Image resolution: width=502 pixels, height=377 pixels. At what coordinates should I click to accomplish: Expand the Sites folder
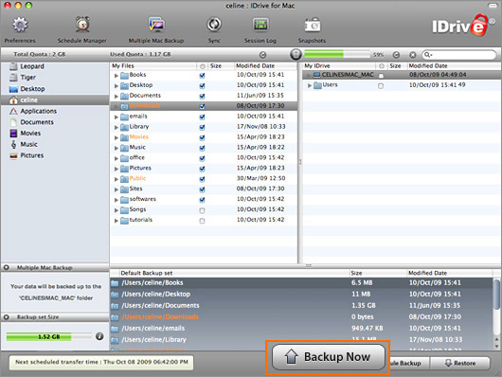(117, 189)
